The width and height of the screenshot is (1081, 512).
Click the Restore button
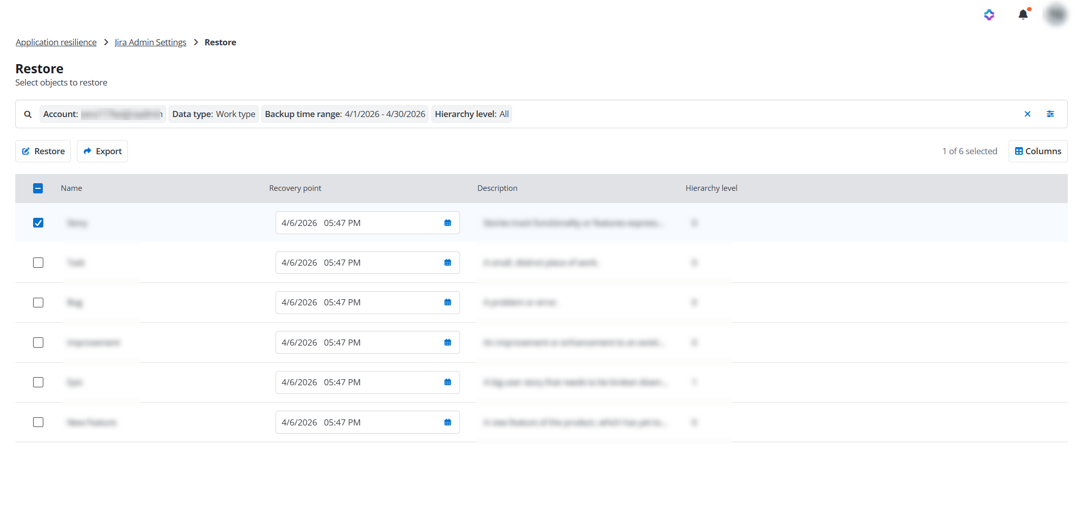click(43, 151)
